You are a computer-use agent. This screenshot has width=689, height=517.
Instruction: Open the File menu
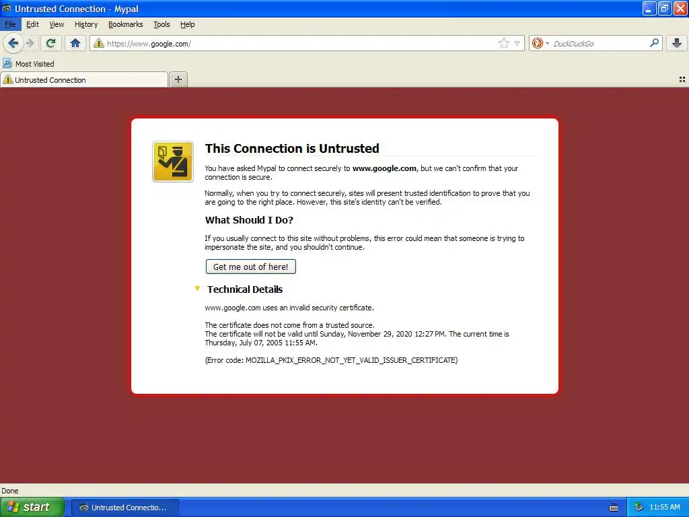click(x=10, y=25)
